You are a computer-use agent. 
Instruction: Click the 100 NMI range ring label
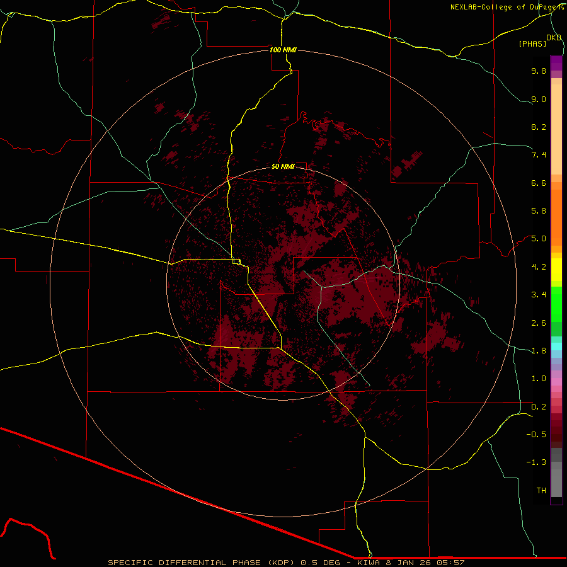283,50
